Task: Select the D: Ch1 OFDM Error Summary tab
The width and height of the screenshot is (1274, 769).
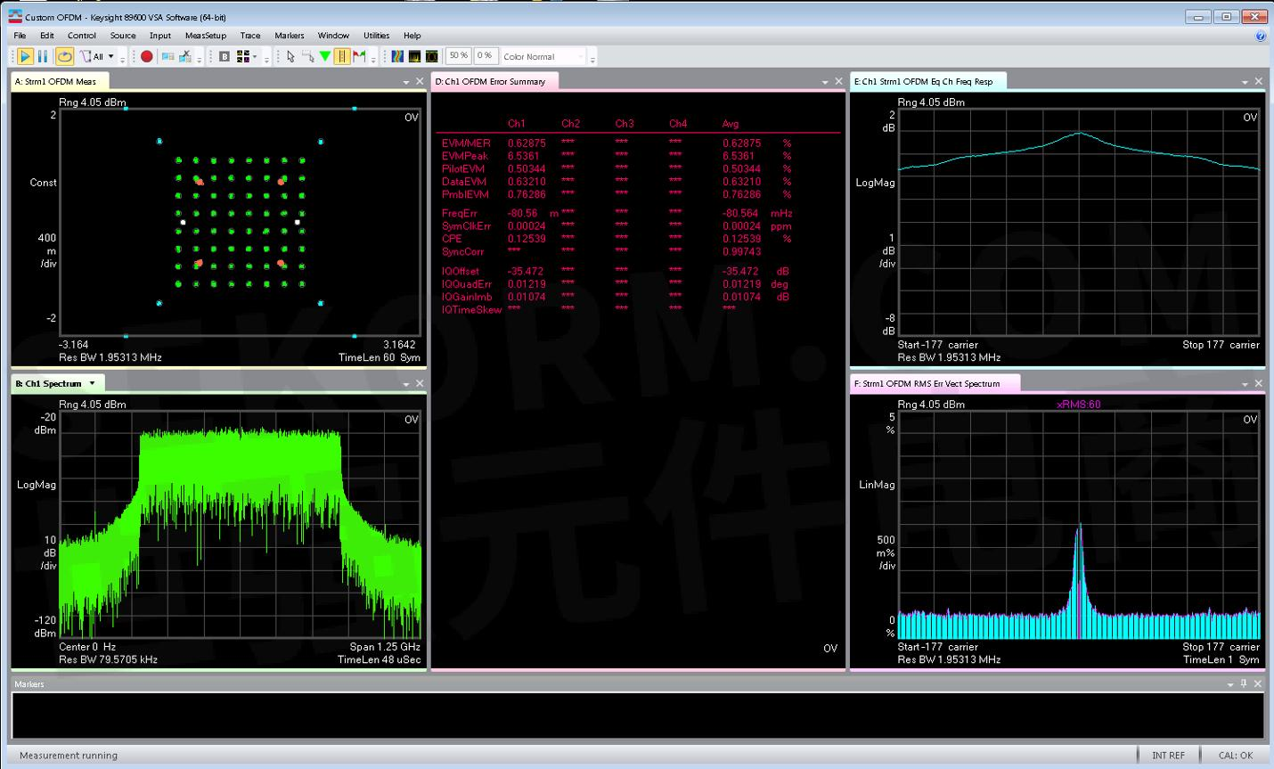Action: click(490, 81)
